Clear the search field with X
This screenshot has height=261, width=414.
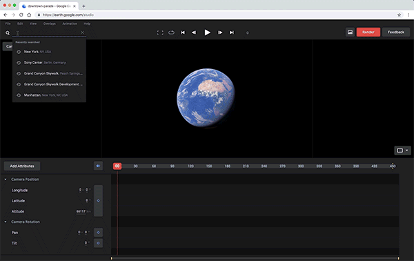[x=82, y=32]
